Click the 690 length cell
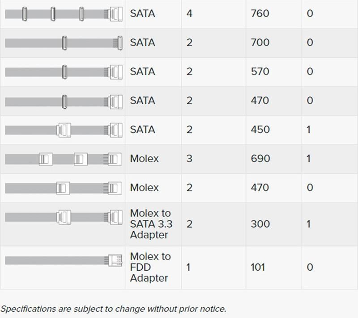The height and width of the screenshot is (318, 358). (260, 159)
